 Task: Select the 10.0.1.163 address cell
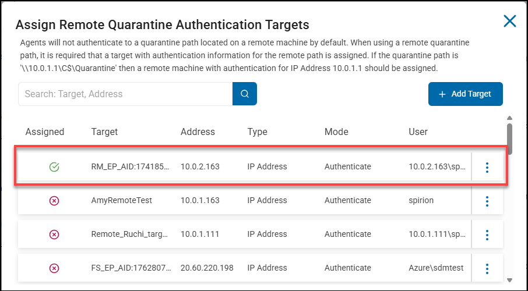point(200,201)
